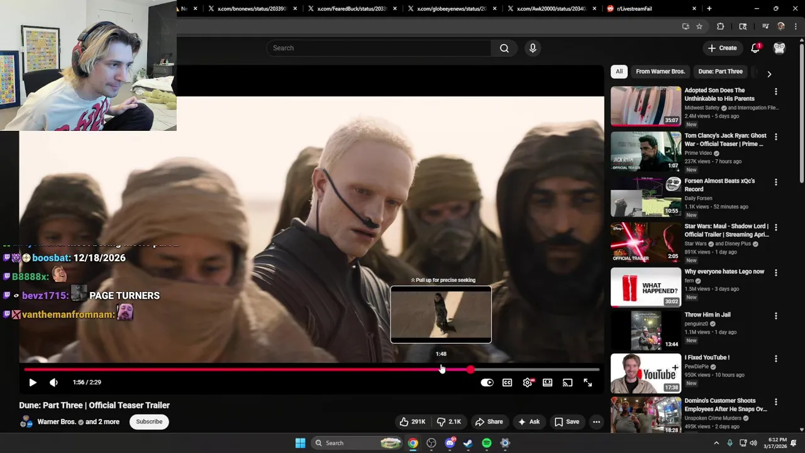
Task: Search by voice with the microphone
Action: (533, 48)
